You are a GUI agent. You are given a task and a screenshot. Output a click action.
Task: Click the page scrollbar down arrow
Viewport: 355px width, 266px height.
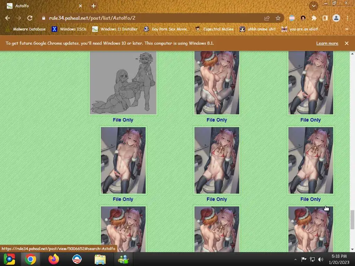[352, 249]
